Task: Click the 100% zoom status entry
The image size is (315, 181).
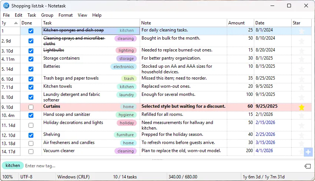Action: [x=8, y=177]
